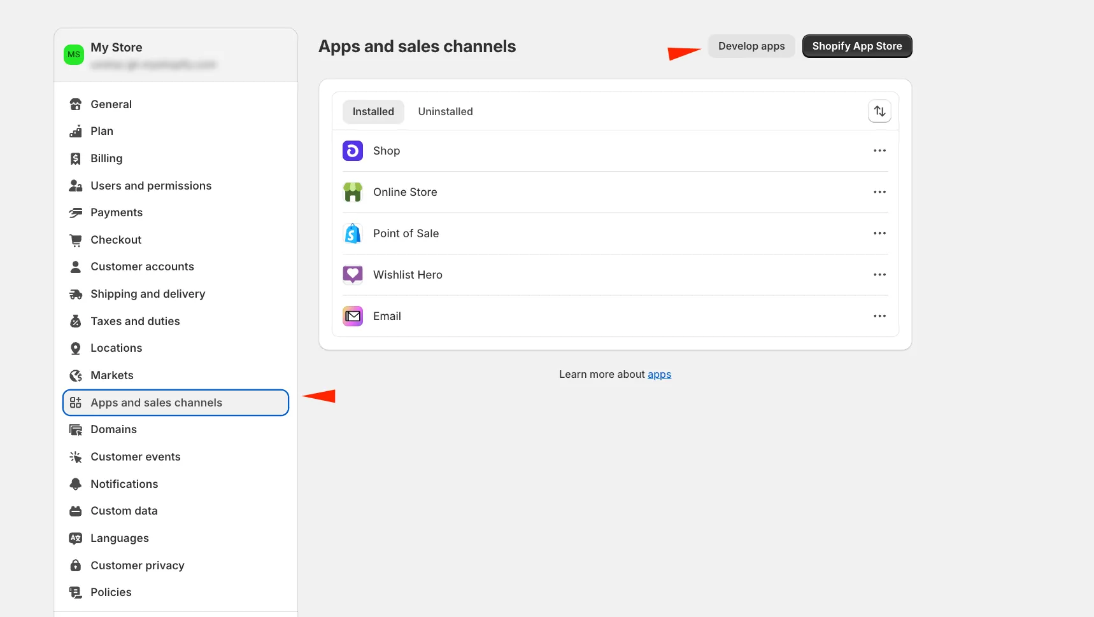
Task: Click the Users and permissions icon
Action: 76,186
